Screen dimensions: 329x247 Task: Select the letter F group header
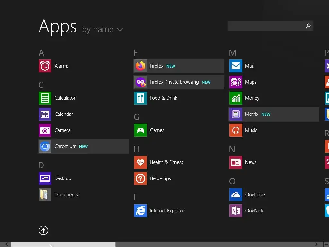click(136, 53)
